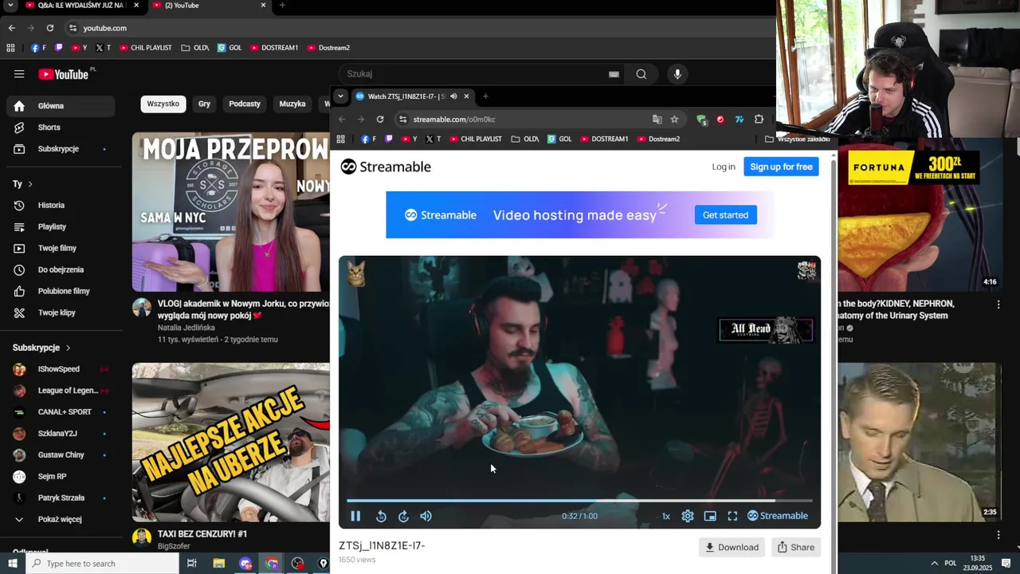Click the site info icon beside streamable.com
Image resolution: width=1020 pixels, height=574 pixels.
[x=403, y=120]
